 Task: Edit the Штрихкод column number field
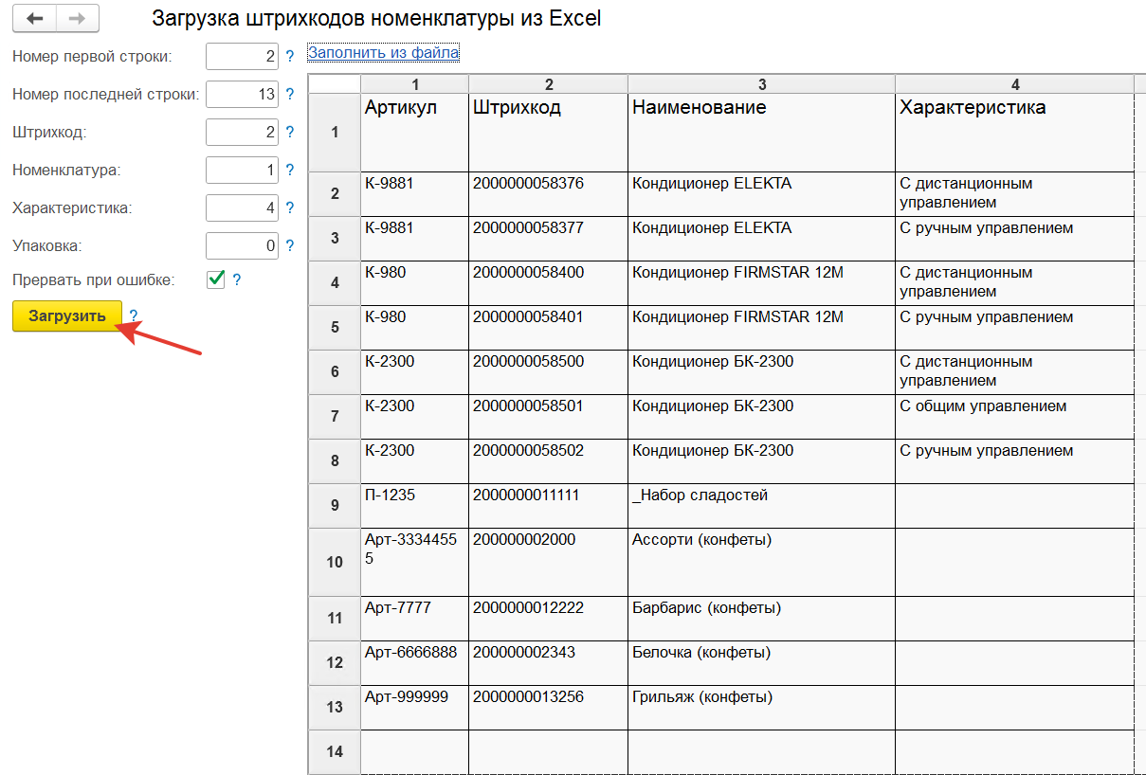pos(242,133)
